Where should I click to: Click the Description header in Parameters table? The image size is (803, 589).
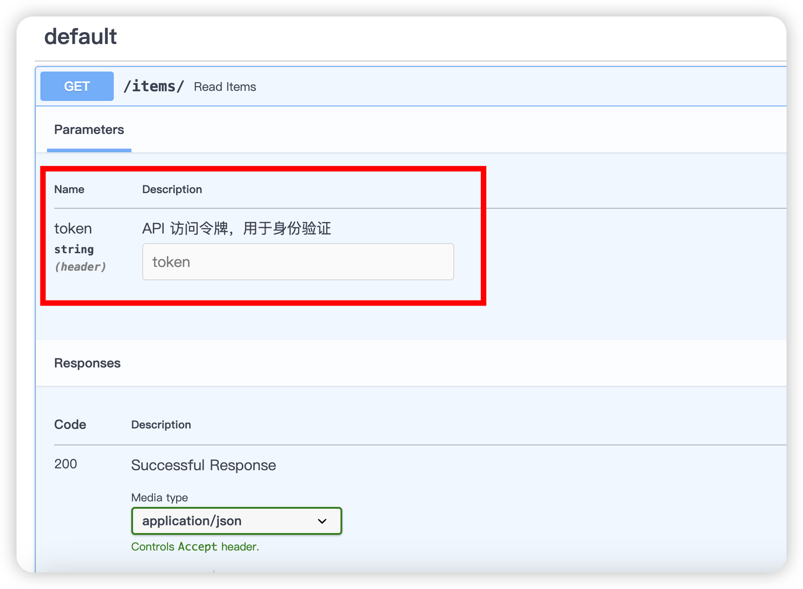point(172,189)
